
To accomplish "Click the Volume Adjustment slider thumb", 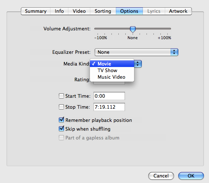I will click(133, 29).
